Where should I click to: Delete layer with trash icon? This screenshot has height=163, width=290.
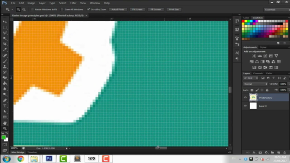(x=285, y=153)
